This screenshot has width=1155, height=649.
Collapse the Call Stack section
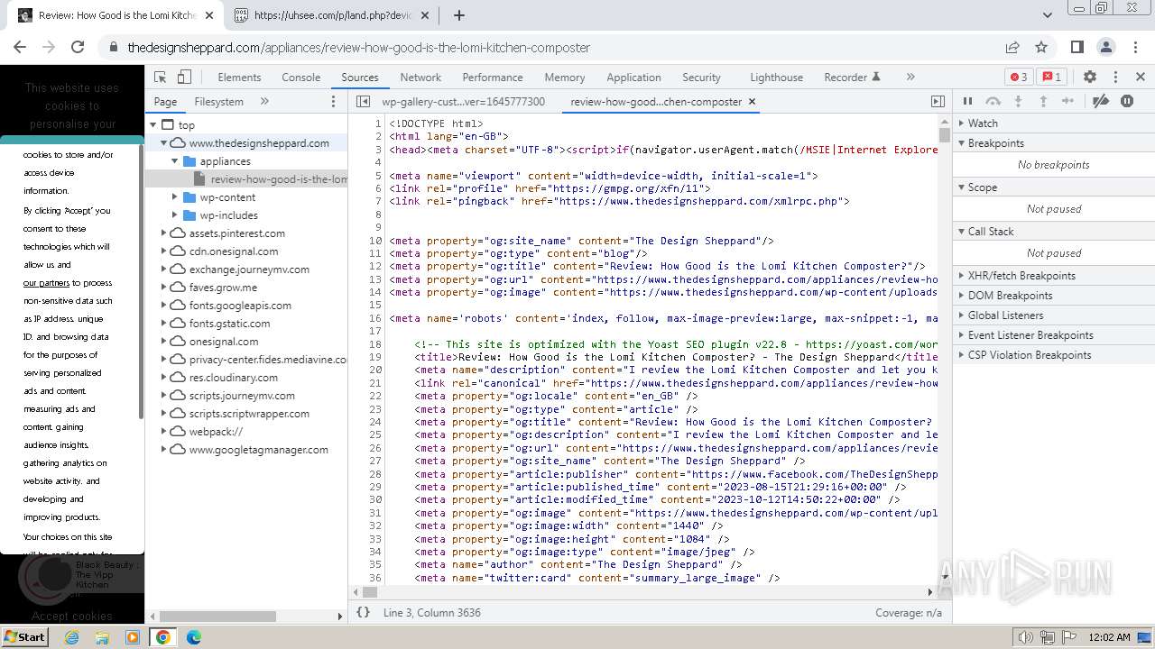(x=1053, y=232)
